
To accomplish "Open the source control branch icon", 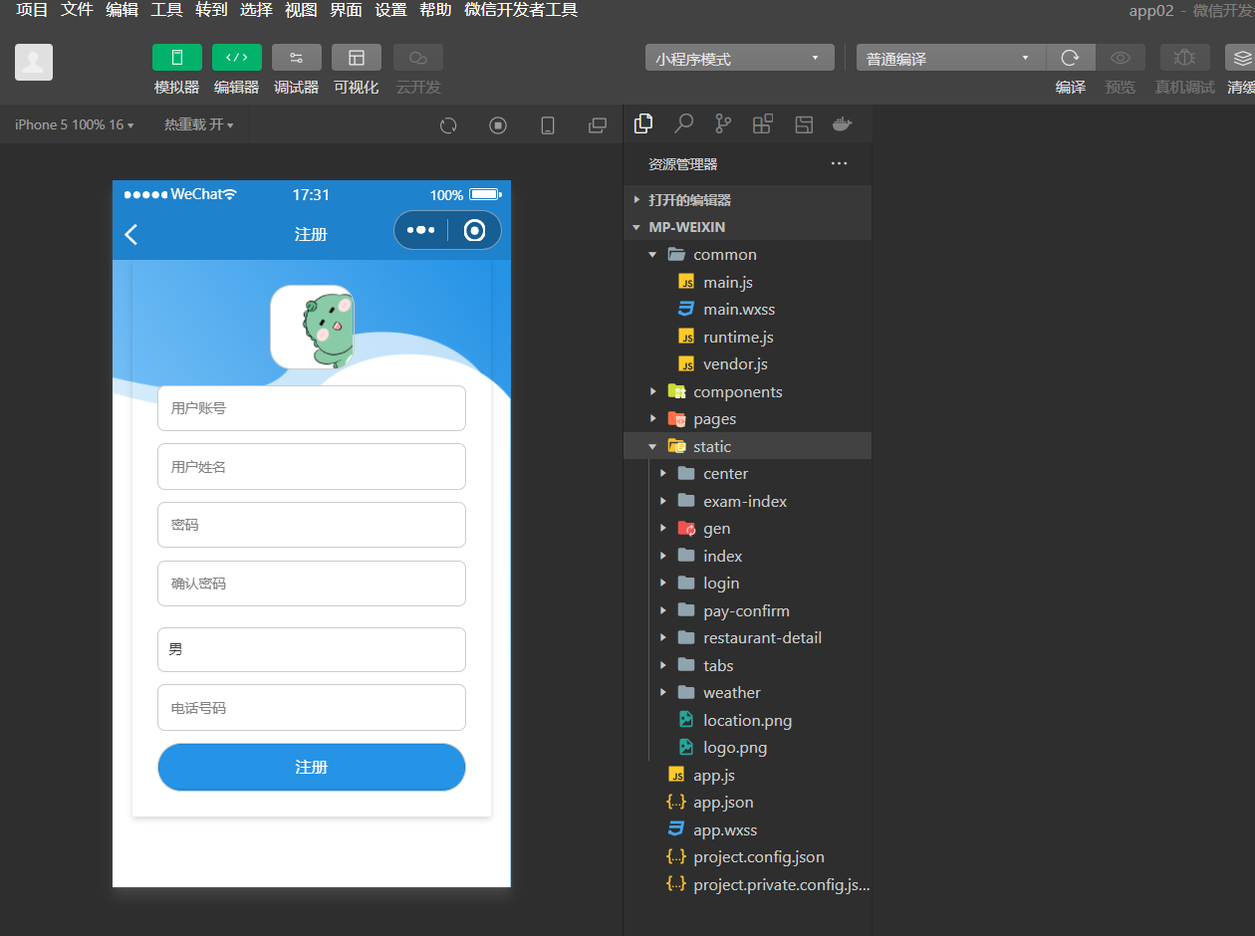I will point(723,123).
